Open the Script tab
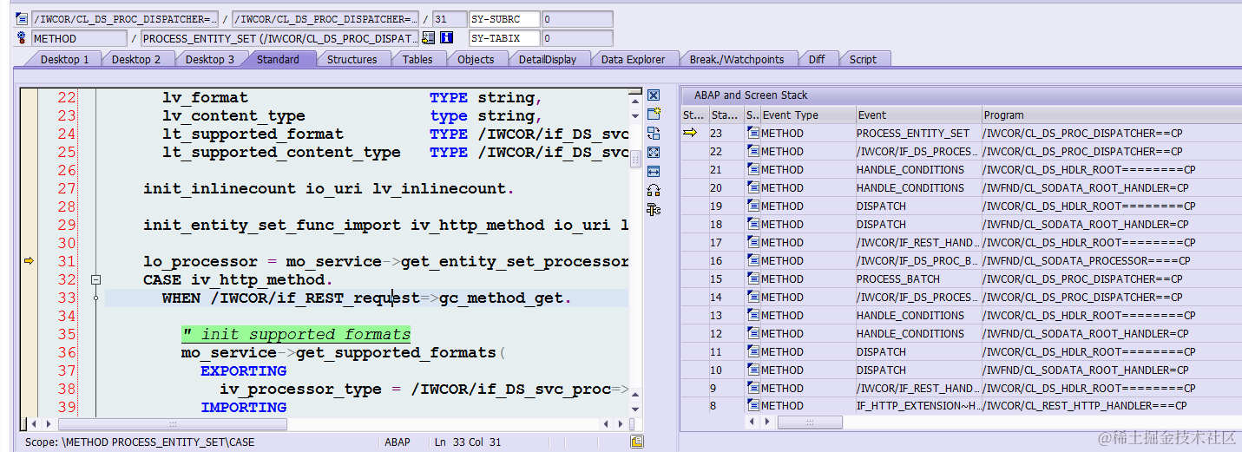Image resolution: width=1242 pixels, height=452 pixels. tap(863, 59)
